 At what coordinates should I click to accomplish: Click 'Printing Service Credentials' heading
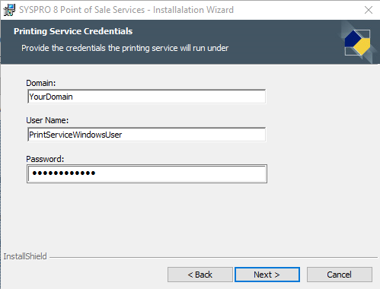point(73,31)
